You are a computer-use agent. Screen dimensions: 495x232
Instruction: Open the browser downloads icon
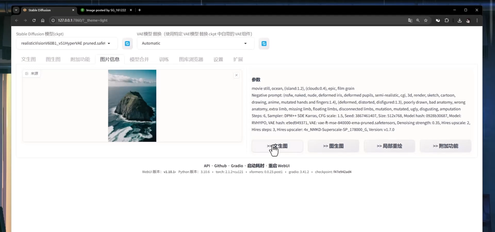tap(459, 20)
